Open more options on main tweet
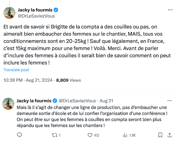This screenshot has height=144, width=182. 170,10
